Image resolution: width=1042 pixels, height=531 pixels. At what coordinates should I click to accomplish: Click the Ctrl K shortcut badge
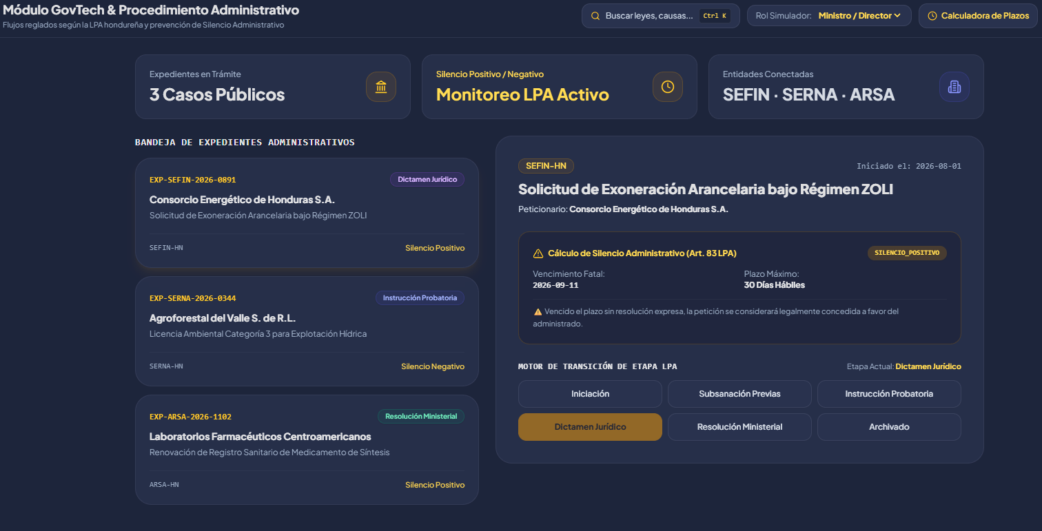715,16
